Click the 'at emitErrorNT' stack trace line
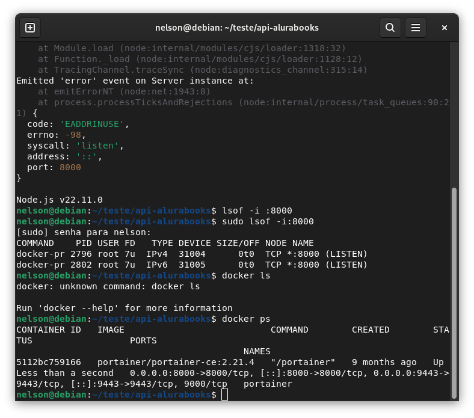The image size is (474, 418). pos(125,91)
